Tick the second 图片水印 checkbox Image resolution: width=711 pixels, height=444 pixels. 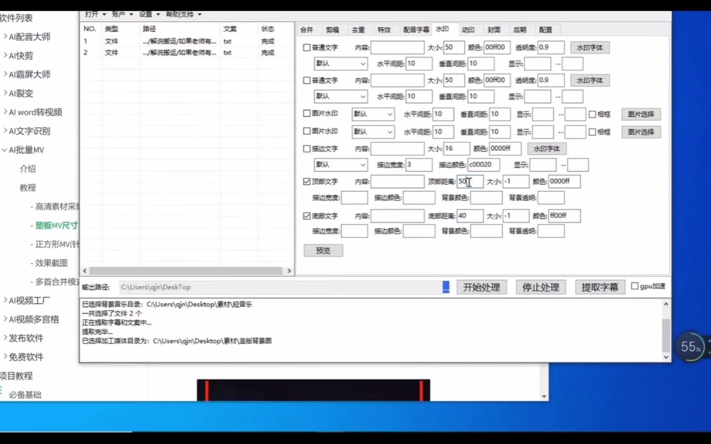pos(307,131)
